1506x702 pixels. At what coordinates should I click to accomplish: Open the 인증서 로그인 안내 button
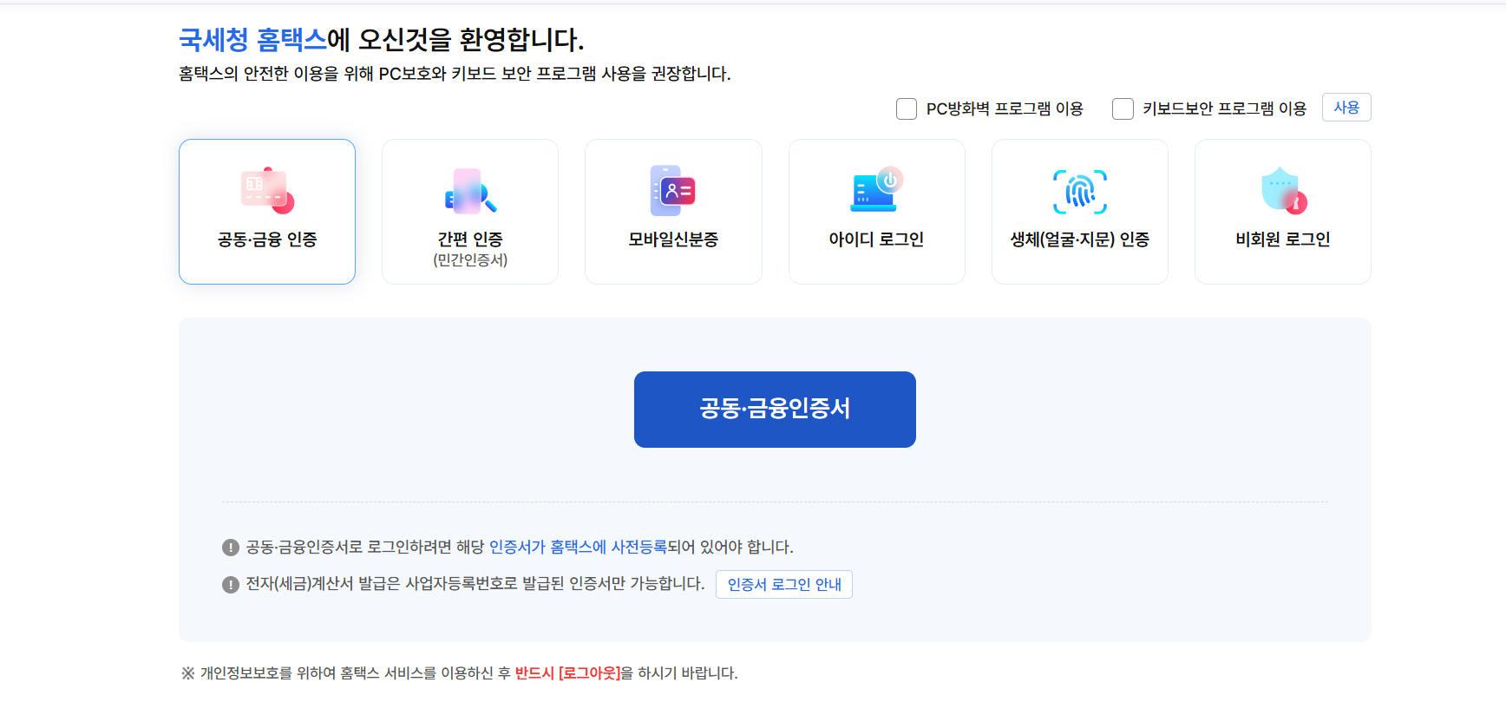coord(784,584)
